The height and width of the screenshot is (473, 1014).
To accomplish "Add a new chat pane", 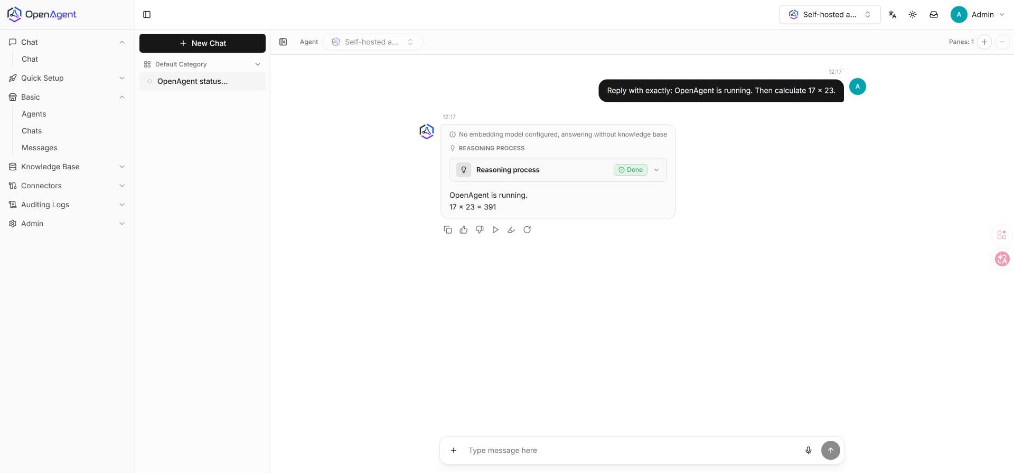I will (984, 42).
